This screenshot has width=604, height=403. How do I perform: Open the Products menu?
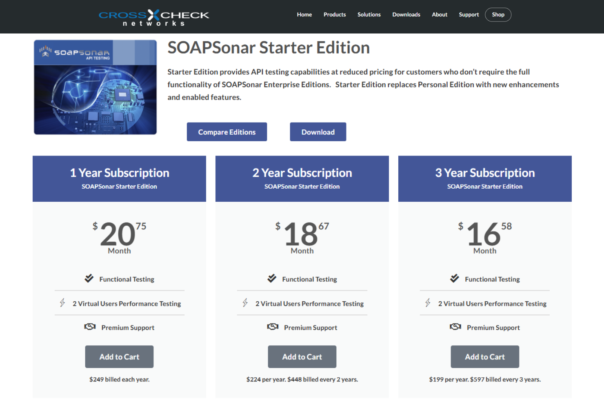[x=335, y=15]
